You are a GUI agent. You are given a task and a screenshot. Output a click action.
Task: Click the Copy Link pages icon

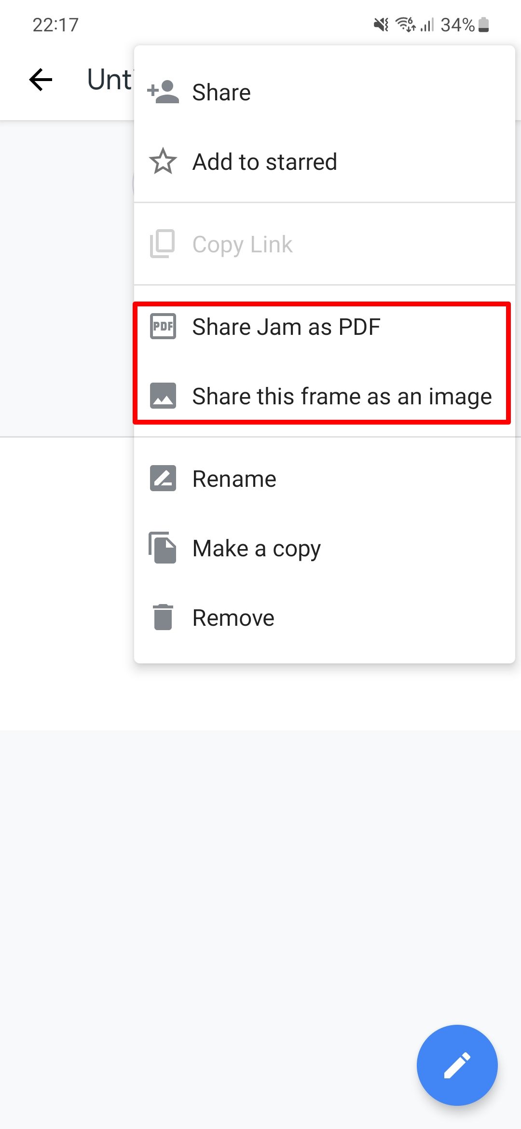pyautogui.click(x=163, y=244)
